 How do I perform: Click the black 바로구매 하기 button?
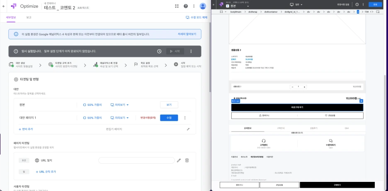pyautogui.click(x=297, y=107)
